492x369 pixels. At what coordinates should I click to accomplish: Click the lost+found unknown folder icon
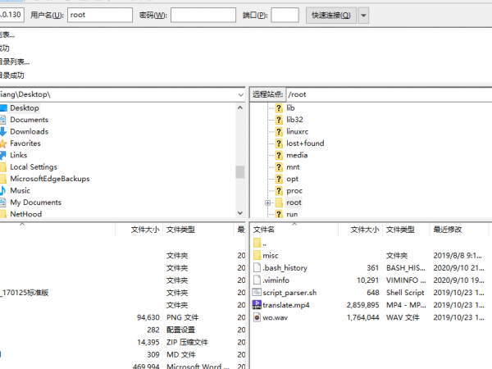pos(279,143)
